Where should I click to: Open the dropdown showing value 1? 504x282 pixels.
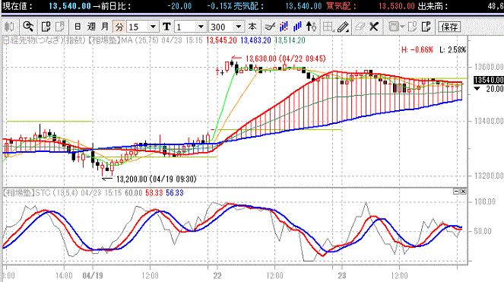click(x=201, y=27)
